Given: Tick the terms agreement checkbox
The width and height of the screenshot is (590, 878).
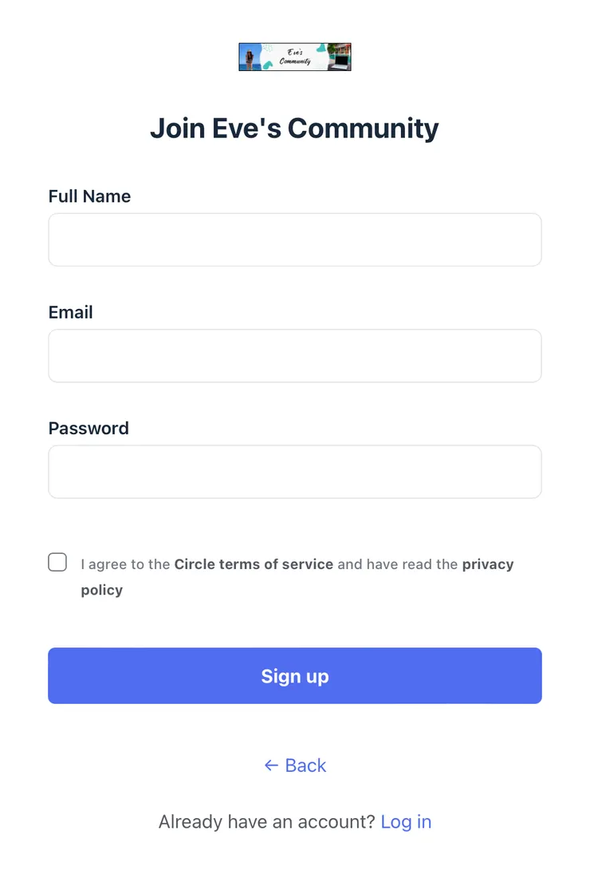Looking at the screenshot, I should pyautogui.click(x=57, y=562).
